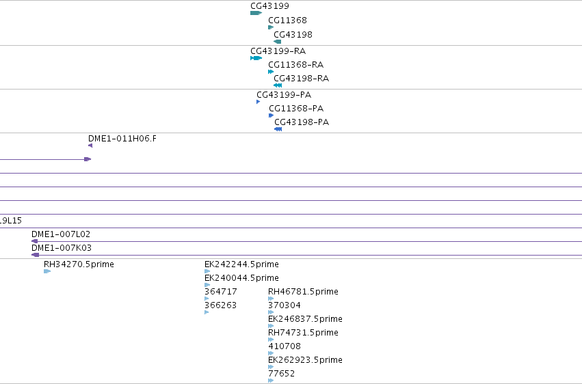Image resolution: width=582 pixels, height=384 pixels.
Task: Select the EK246837.5prime EST label
Action: [305, 319]
